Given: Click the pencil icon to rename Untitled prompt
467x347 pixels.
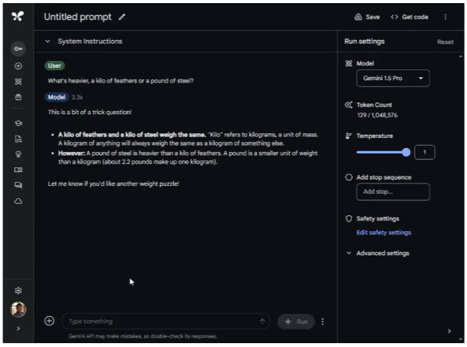Looking at the screenshot, I should (123, 17).
